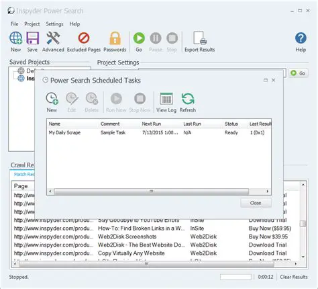Image resolution: width=318 pixels, height=289 pixels.
Task: Click Edit scheduled task icon
Action: click(x=72, y=99)
